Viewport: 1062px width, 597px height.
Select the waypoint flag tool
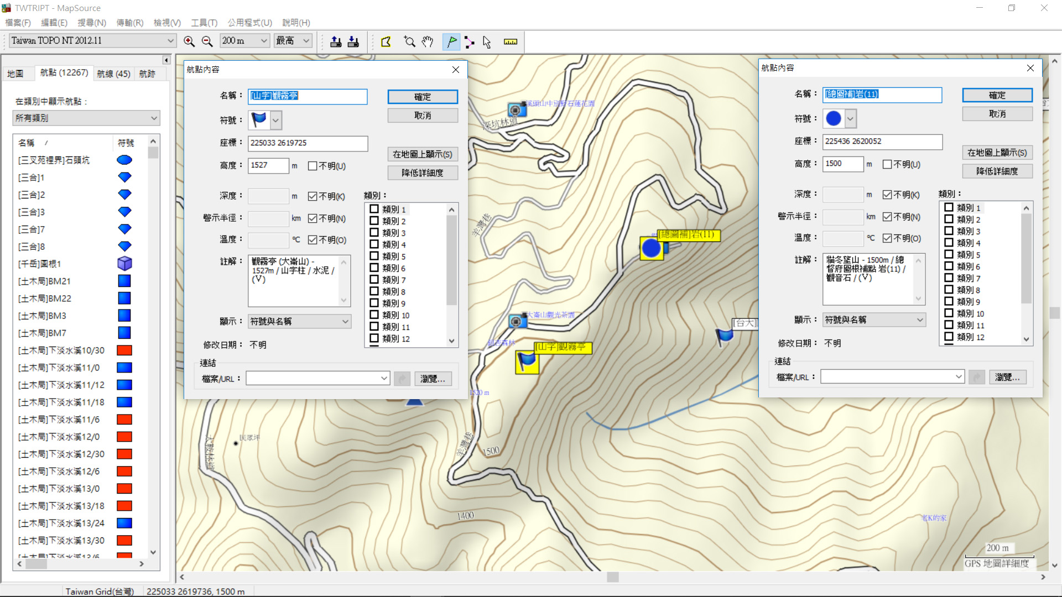[451, 41]
